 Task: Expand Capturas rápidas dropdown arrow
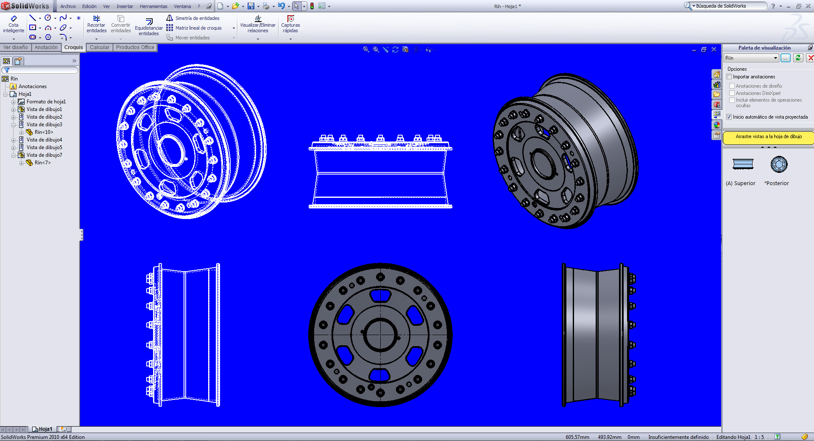[x=290, y=39]
